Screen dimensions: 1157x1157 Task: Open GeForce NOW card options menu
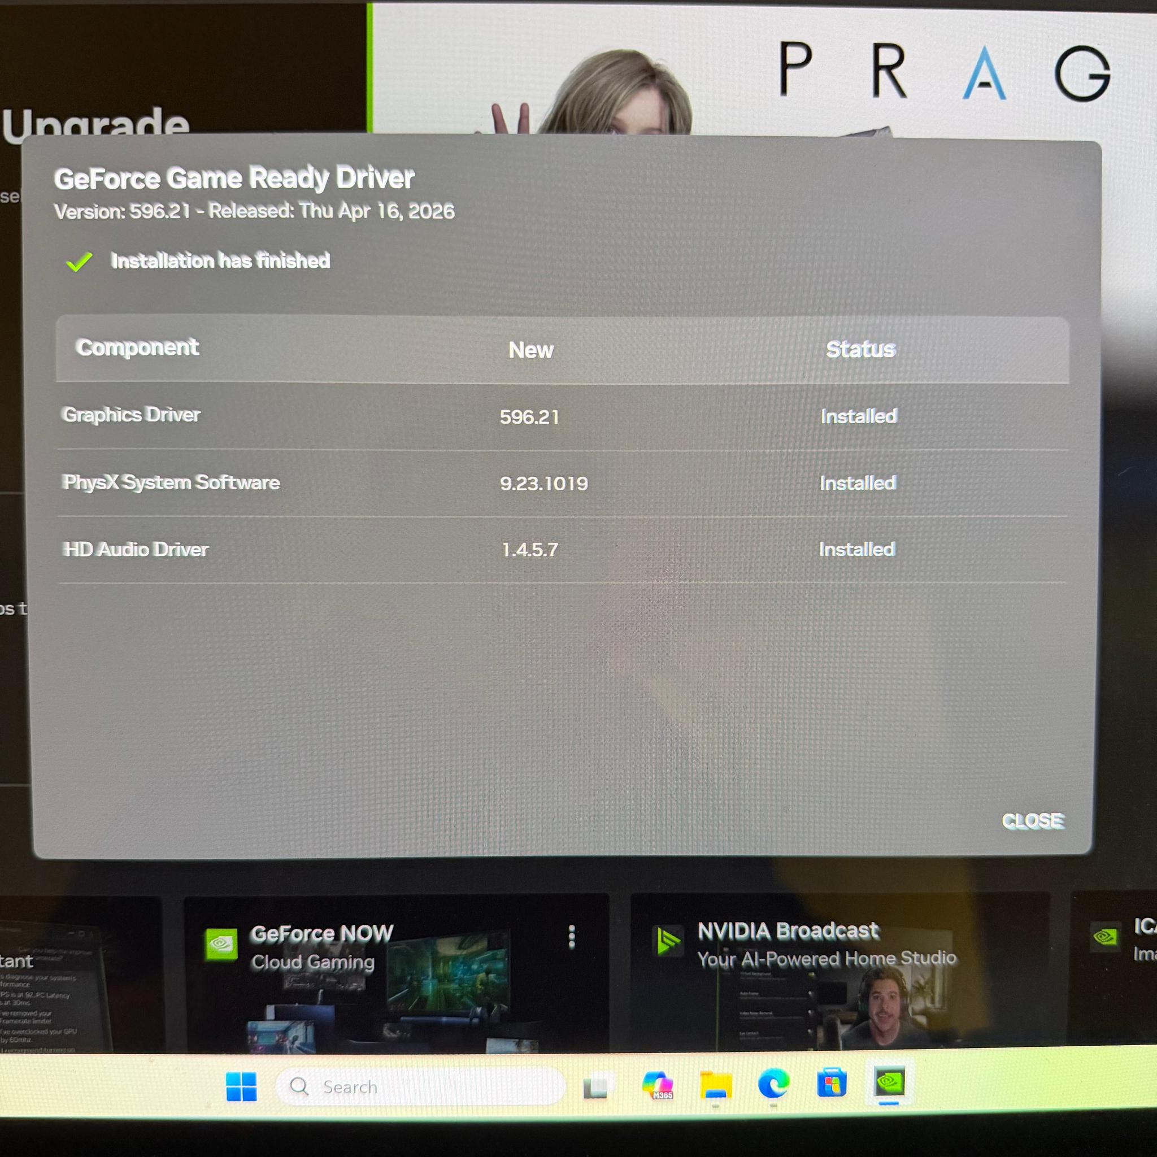pos(572,937)
